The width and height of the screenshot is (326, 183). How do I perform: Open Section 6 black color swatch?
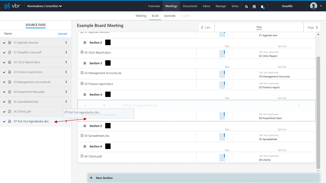point(108,146)
